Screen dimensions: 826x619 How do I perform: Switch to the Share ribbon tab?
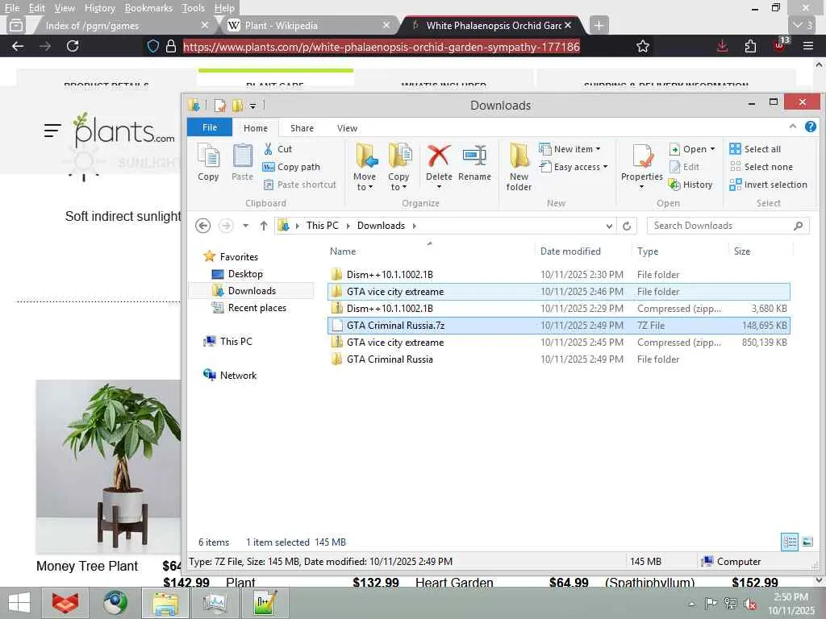click(302, 128)
